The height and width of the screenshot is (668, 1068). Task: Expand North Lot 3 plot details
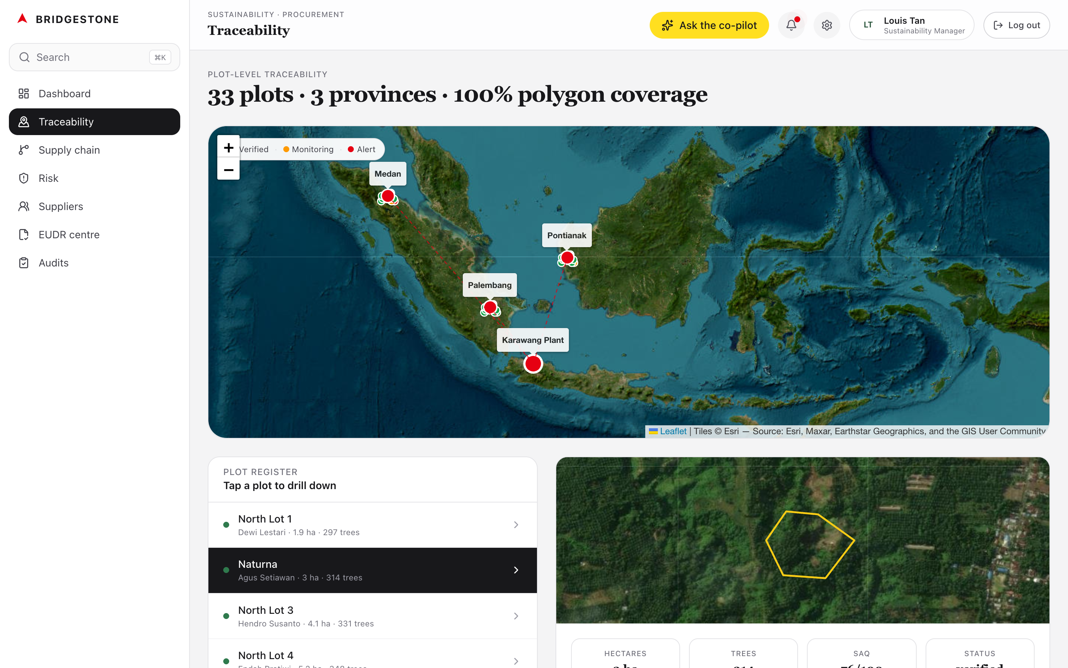click(x=372, y=616)
